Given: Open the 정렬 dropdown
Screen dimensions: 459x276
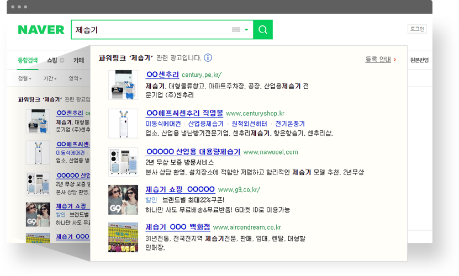Looking at the screenshot, I should tap(25, 78).
